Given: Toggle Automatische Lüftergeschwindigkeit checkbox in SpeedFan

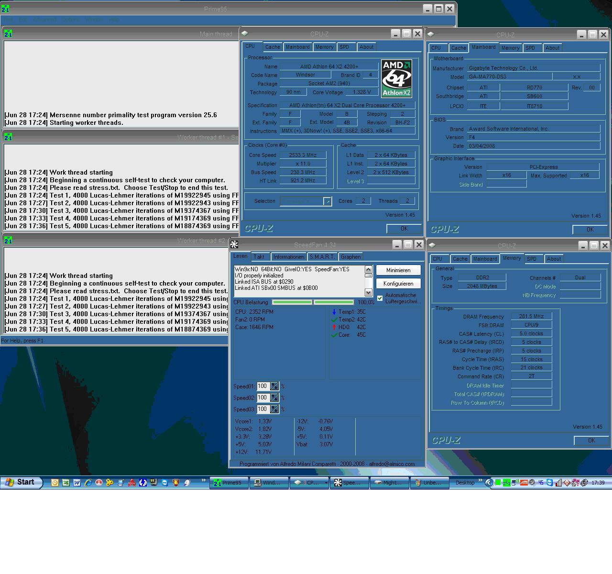Looking at the screenshot, I should 380,298.
